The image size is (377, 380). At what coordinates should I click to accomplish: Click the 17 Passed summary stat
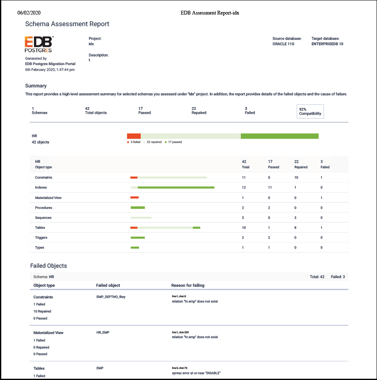click(144, 111)
